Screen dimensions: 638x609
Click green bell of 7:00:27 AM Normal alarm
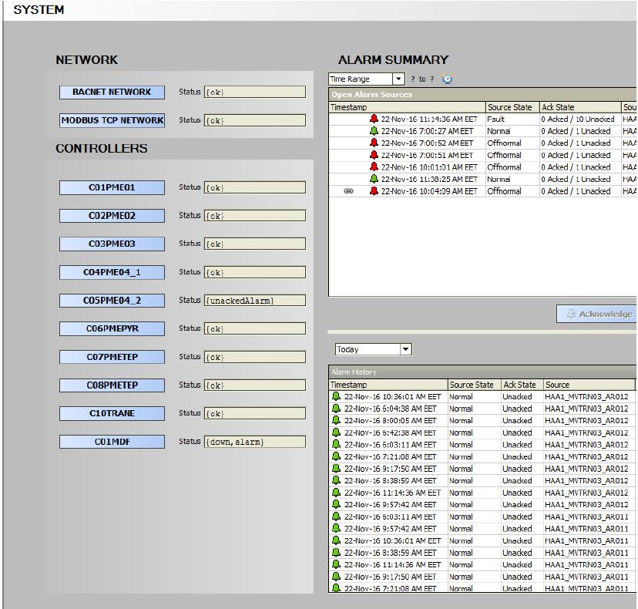(x=374, y=131)
